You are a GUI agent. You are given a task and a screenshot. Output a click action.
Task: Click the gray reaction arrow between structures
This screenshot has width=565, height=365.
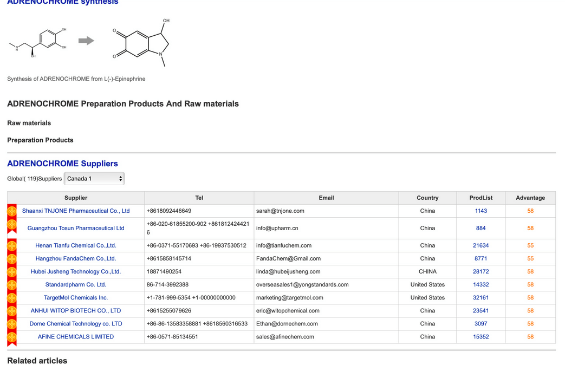point(87,41)
